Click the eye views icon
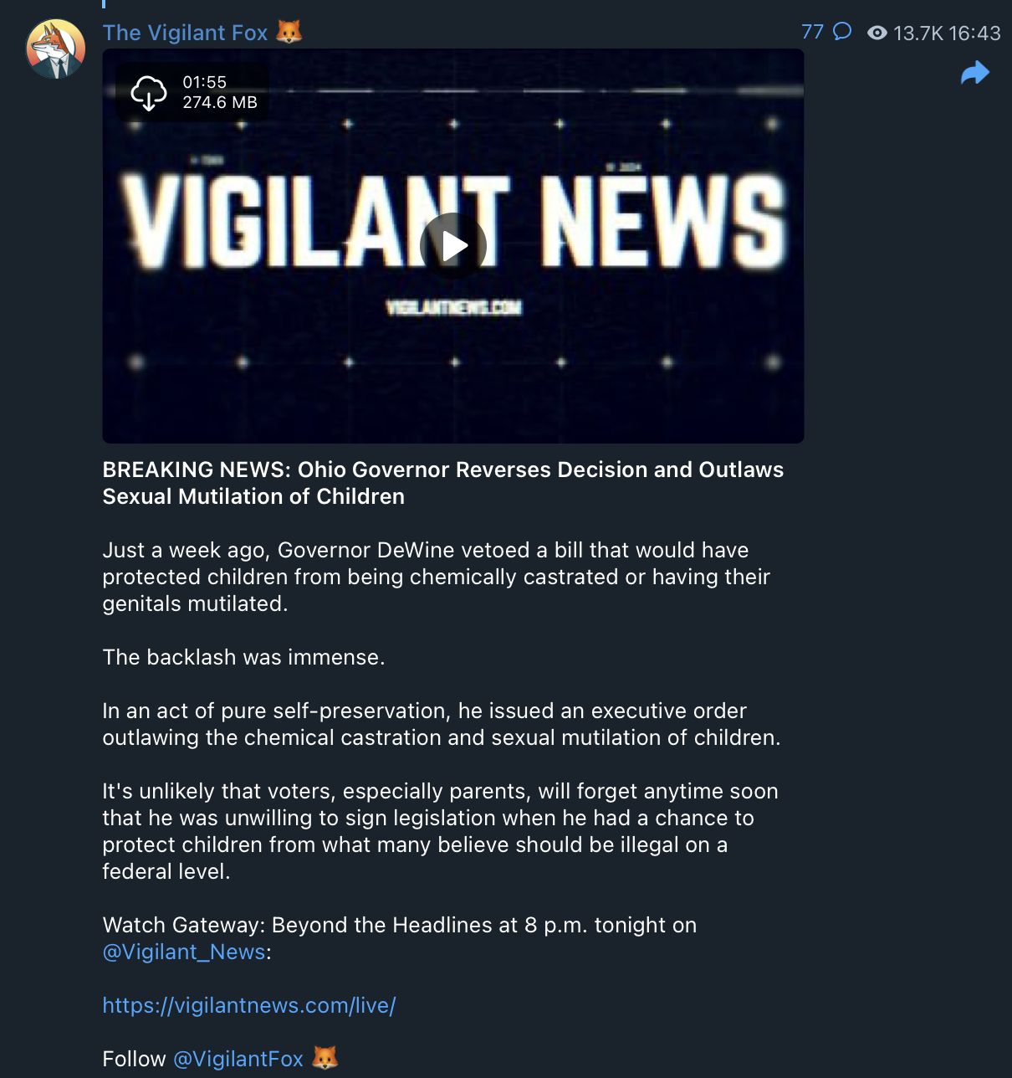 877,33
